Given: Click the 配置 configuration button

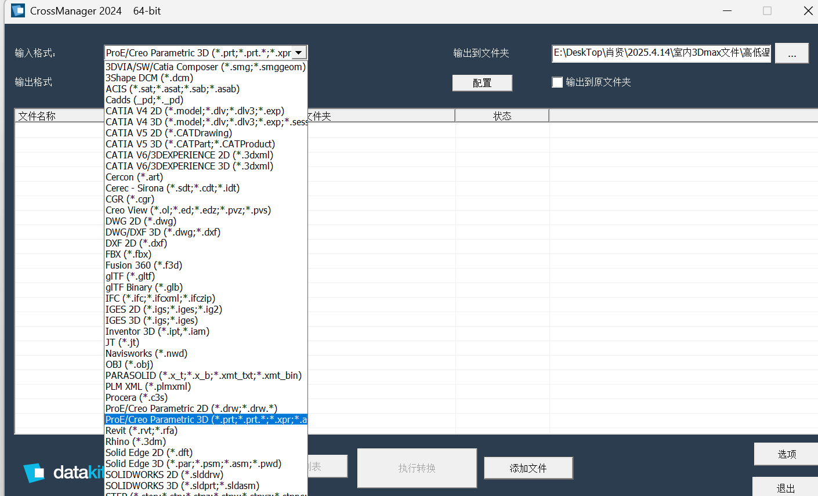Looking at the screenshot, I should point(482,83).
